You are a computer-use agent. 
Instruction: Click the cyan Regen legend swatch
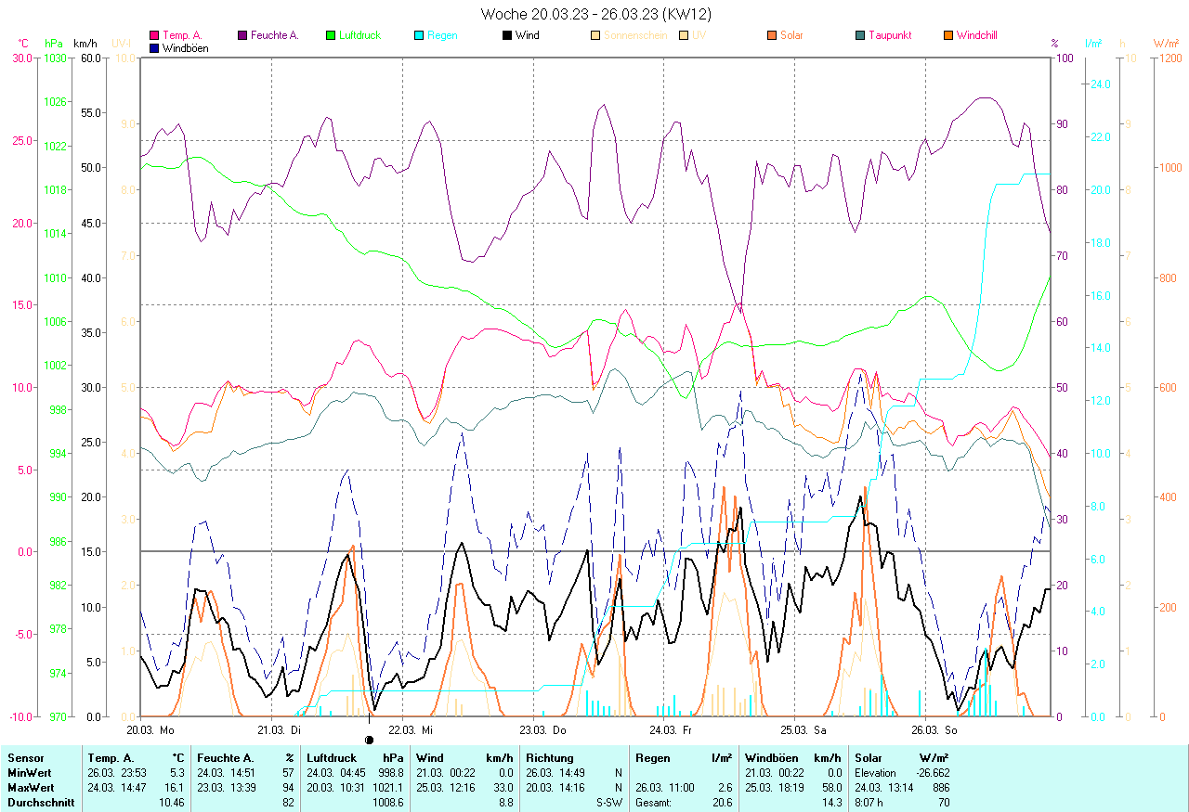click(419, 35)
